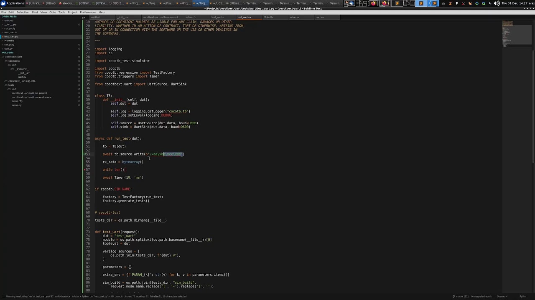
Task: Switch to the cocotbext-uart.sublime-project tab
Action: pyautogui.click(x=160, y=17)
